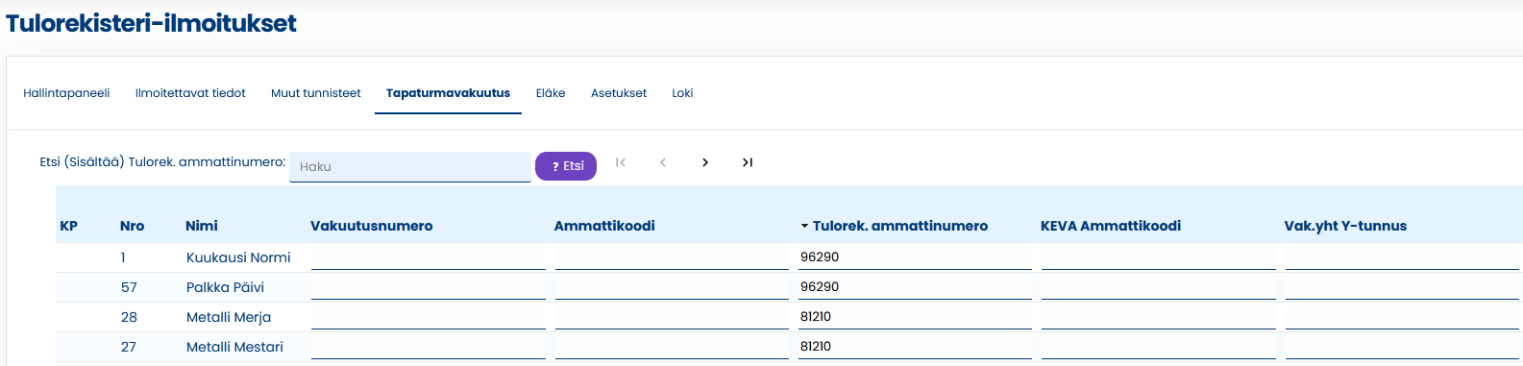Edit Ammattikoodi field for Palkka Päivi

(672, 287)
